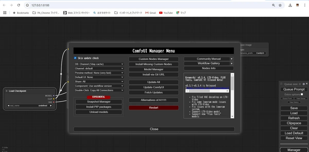Open Model Manager
This screenshot has width=309, height=152.
point(154,69)
